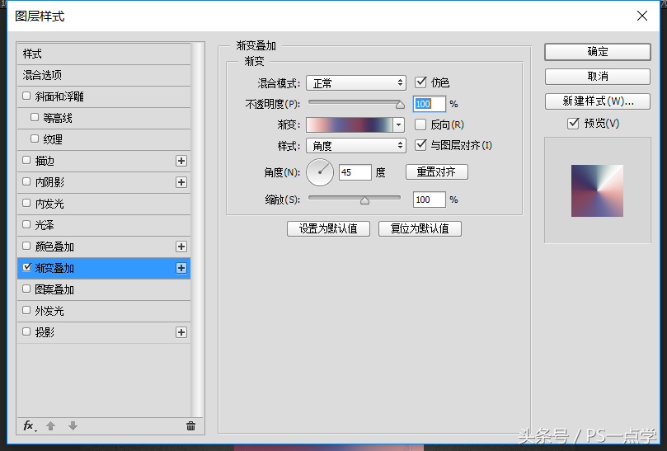Toggle the 与图层对齐(I) checkbox

point(420,145)
